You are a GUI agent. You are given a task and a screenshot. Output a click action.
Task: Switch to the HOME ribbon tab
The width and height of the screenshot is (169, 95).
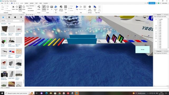(x=22, y=3)
